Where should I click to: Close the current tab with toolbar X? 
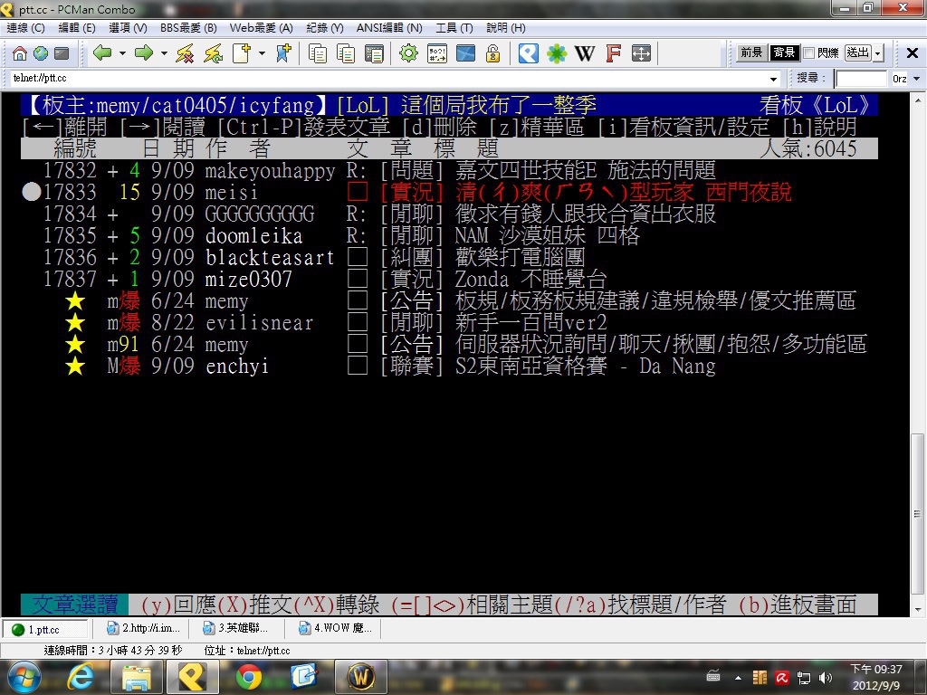click(x=913, y=53)
